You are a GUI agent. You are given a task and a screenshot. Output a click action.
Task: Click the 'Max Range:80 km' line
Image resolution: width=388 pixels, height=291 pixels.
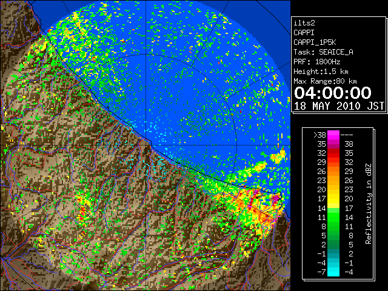coord(325,81)
